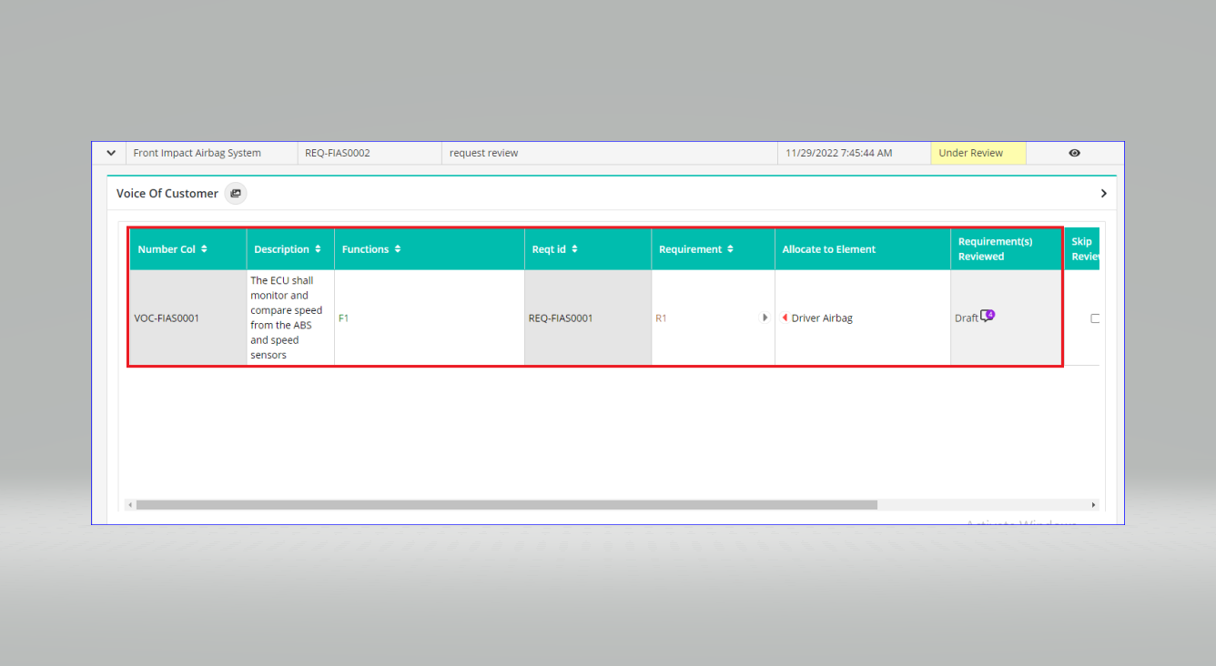Expand the R1 requirement arrow

tap(765, 318)
